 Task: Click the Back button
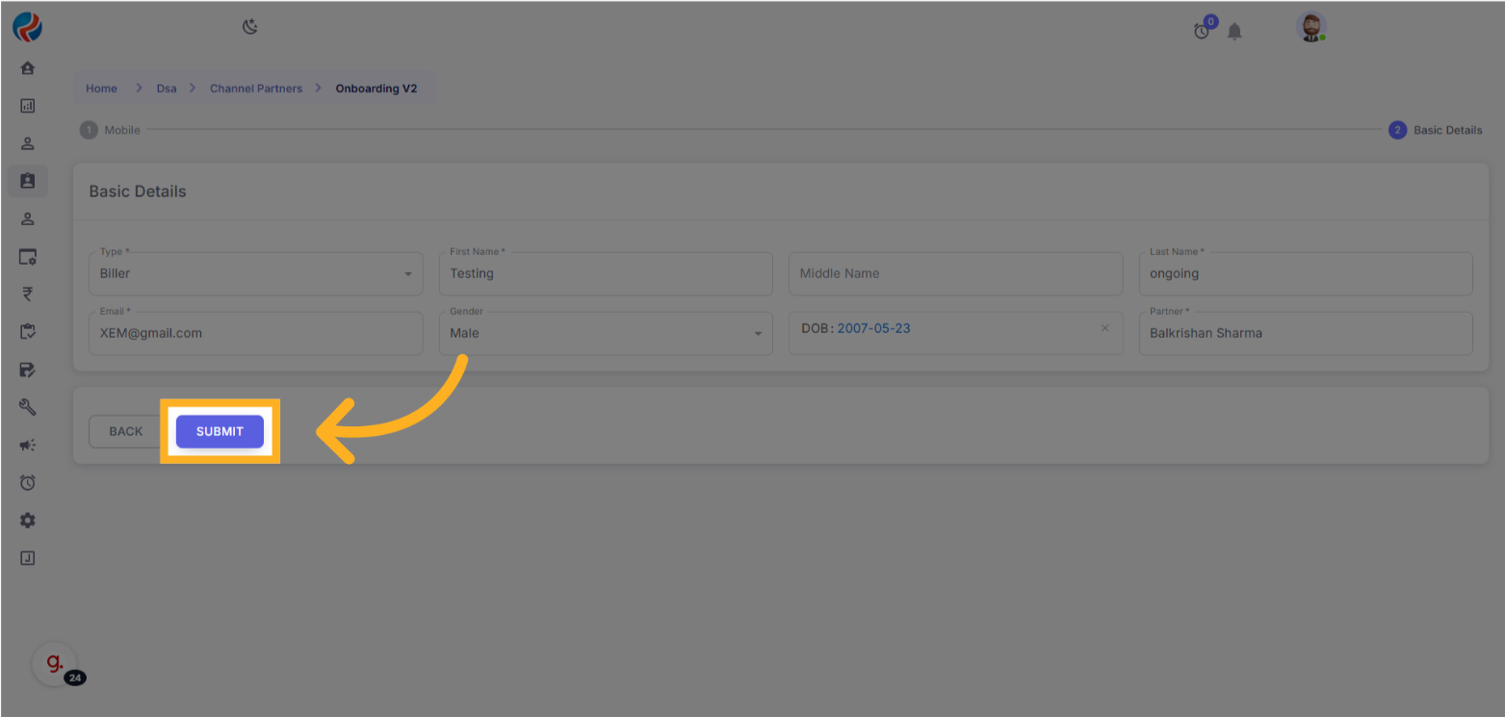click(x=125, y=431)
